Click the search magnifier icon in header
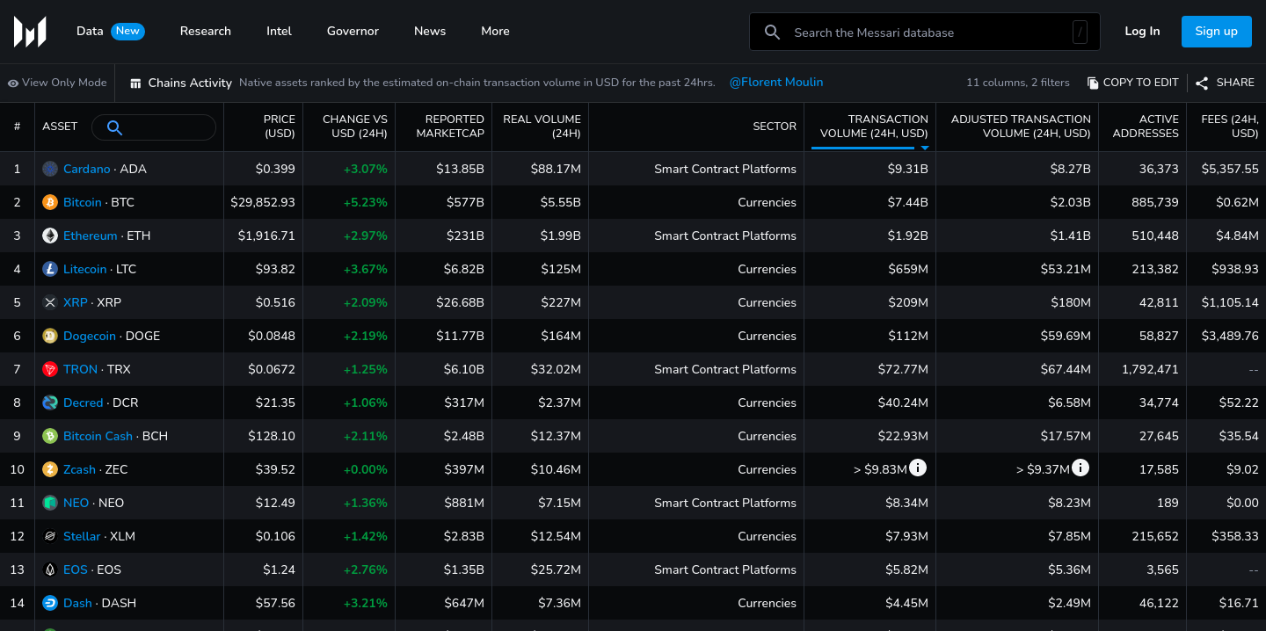 (772, 33)
